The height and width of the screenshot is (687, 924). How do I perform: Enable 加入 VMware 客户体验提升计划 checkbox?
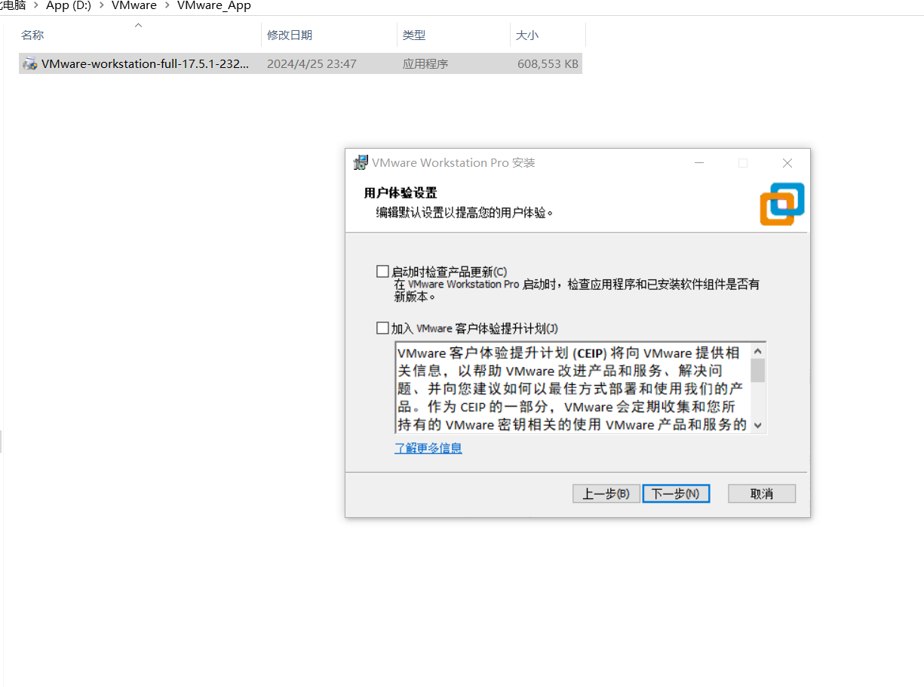382,328
